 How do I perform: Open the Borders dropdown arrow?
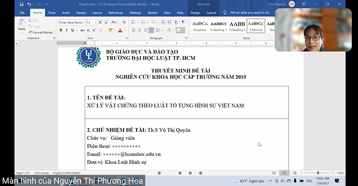coord(183,30)
